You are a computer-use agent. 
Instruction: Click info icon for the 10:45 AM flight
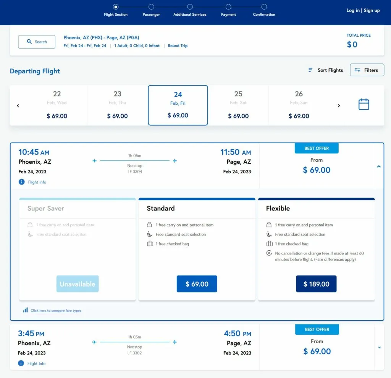click(22, 182)
